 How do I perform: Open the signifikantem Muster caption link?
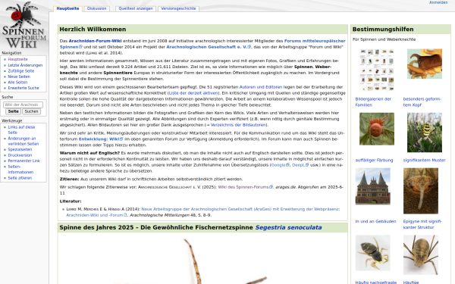pos(424,160)
